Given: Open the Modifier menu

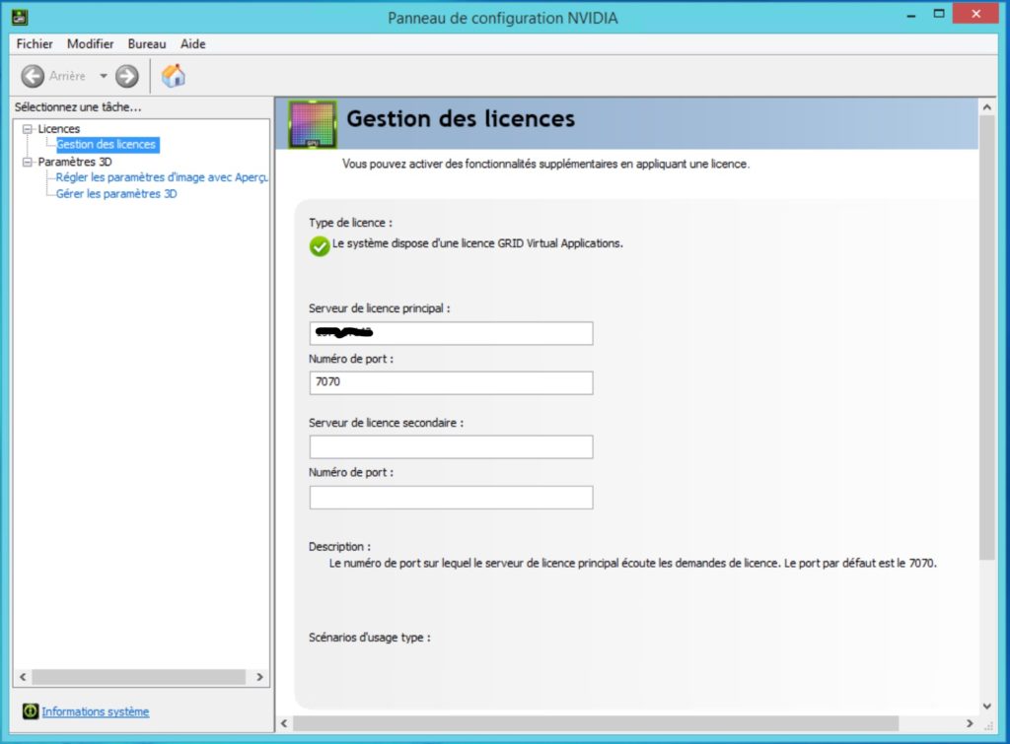Looking at the screenshot, I should pyautogui.click(x=90, y=43).
